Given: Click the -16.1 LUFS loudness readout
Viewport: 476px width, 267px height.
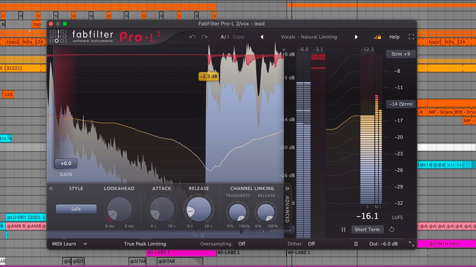Looking at the screenshot, I should [367, 216].
